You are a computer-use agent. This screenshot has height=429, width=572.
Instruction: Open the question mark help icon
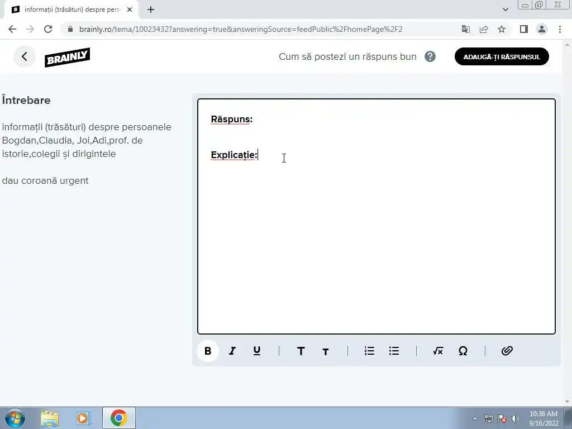tap(430, 56)
